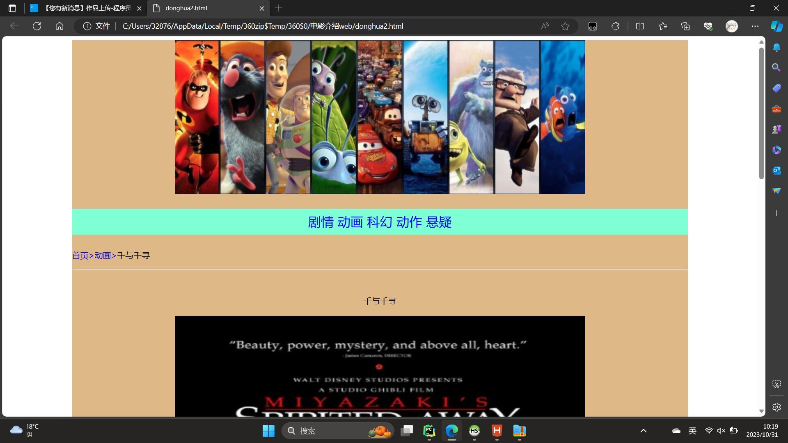
Task: Open the 动画 navigation bar link
Action: point(350,222)
